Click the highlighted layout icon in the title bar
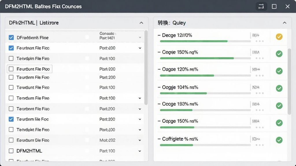Image resolution: width=296 pixels, height=166 pixels. coord(261,7)
